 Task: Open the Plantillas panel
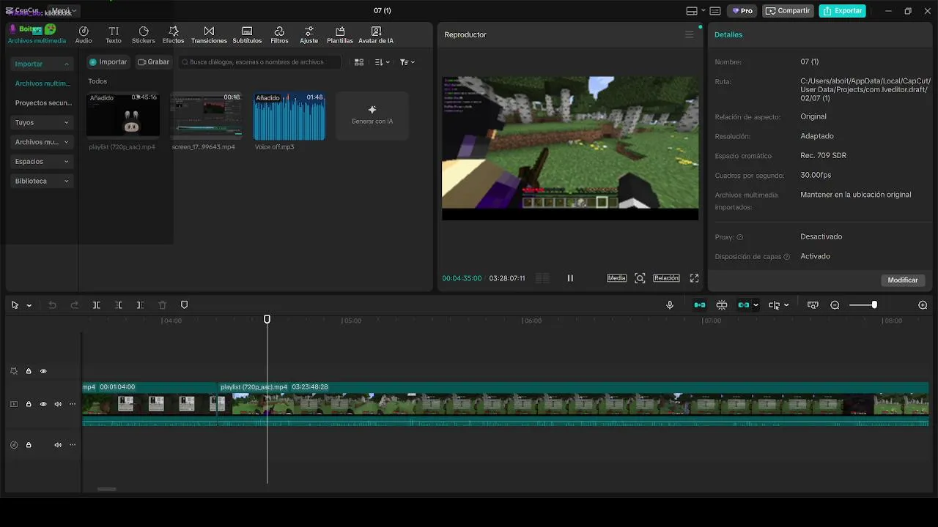pos(340,35)
